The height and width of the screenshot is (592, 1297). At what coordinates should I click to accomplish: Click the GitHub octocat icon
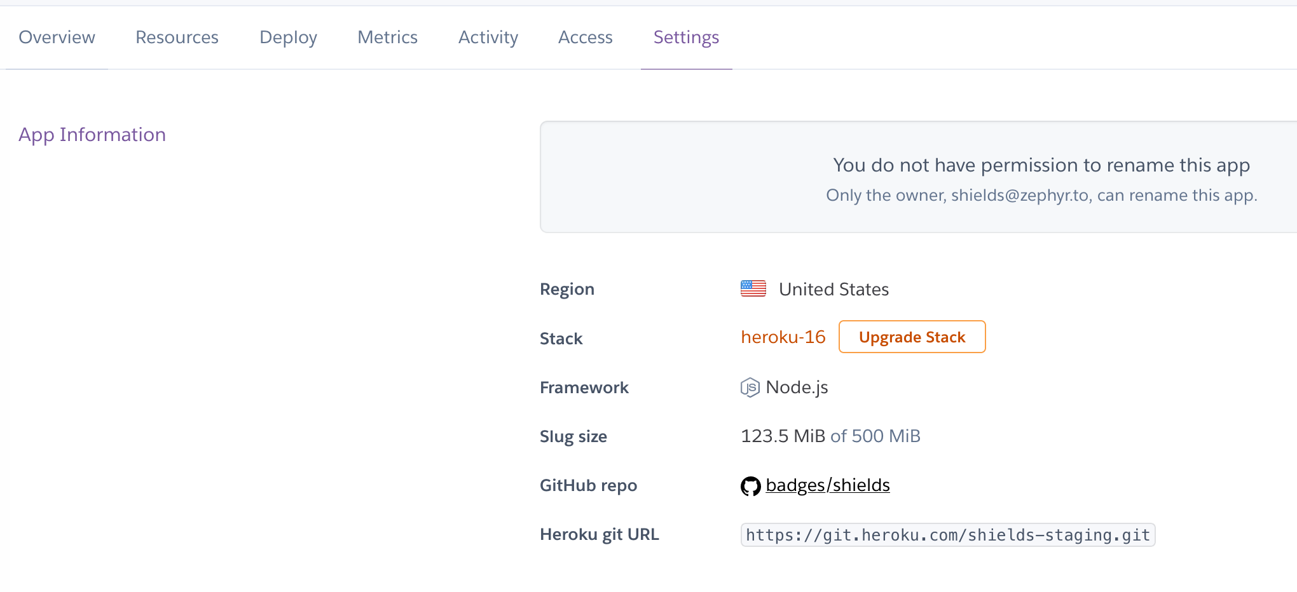(x=750, y=486)
